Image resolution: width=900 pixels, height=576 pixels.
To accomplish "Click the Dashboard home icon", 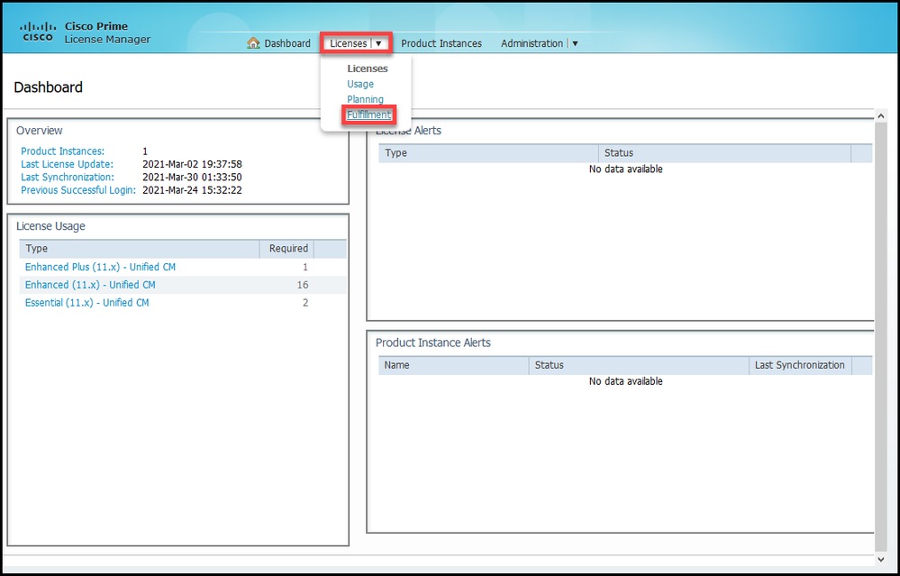I will tap(253, 43).
